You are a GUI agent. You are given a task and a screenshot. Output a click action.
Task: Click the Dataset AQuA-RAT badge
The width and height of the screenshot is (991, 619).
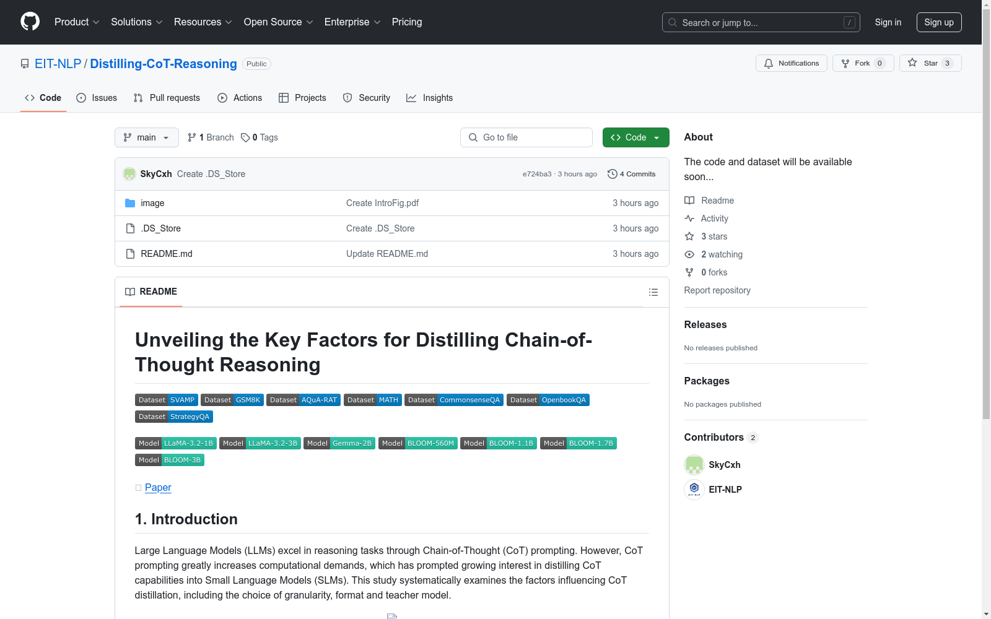click(303, 400)
